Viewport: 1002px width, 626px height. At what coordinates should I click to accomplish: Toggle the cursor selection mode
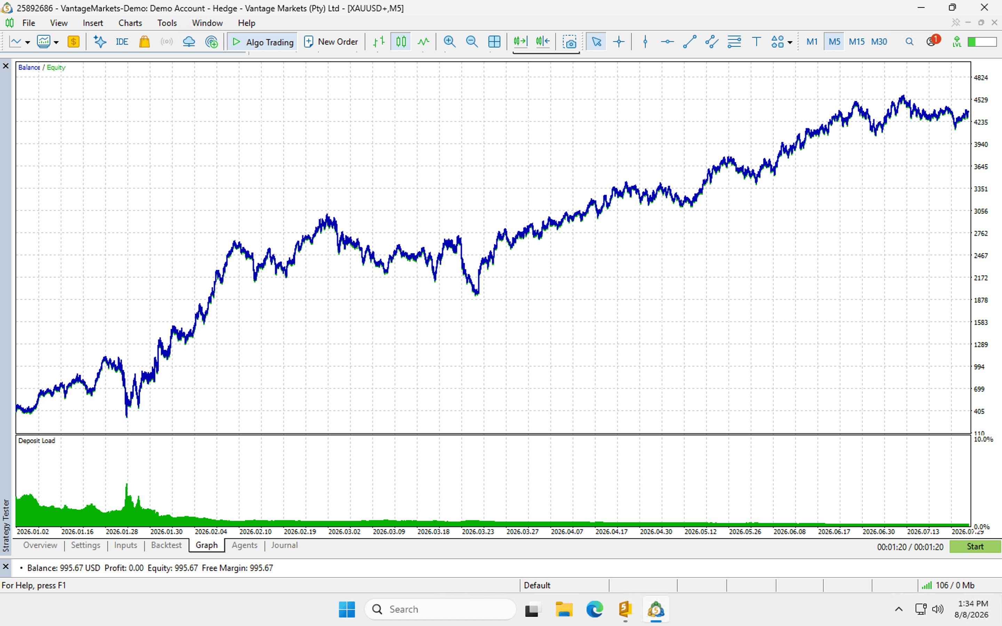click(596, 42)
